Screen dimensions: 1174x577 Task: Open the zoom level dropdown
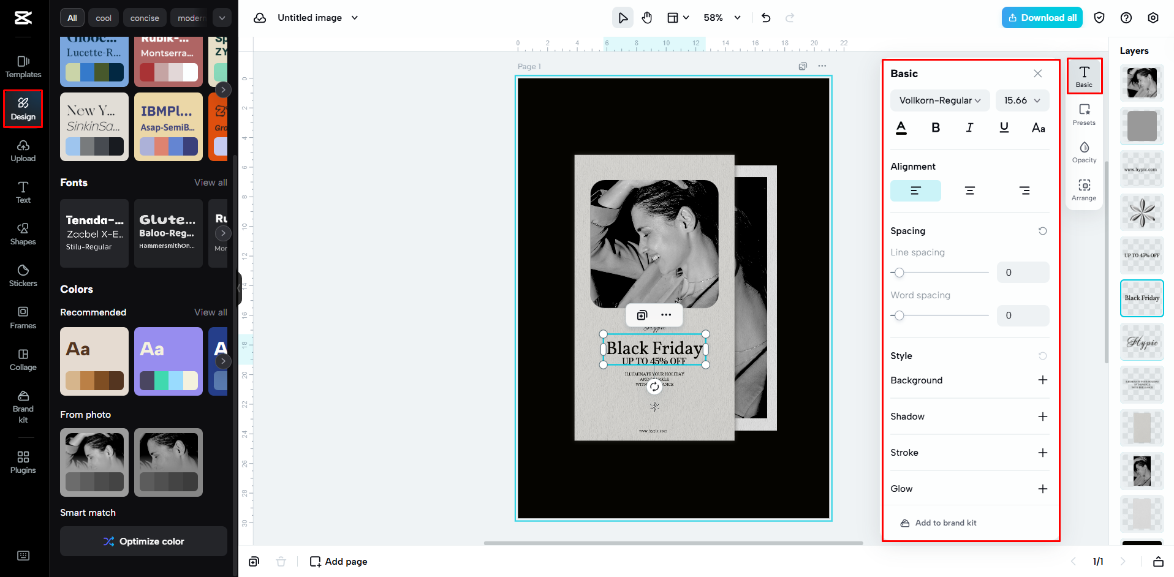721,17
